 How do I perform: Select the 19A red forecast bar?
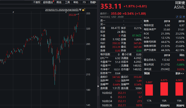[x=179, y=89]
